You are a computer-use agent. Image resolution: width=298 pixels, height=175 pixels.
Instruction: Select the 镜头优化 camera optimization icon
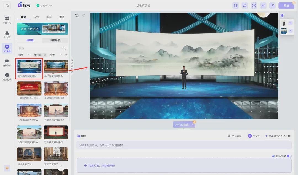[x=7, y=62]
